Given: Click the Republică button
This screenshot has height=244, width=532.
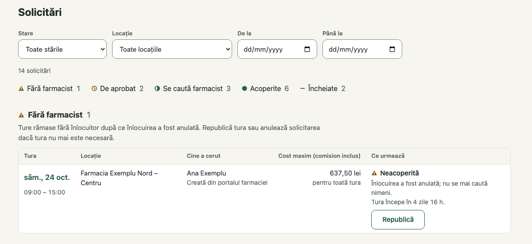Looking at the screenshot, I should (398, 220).
